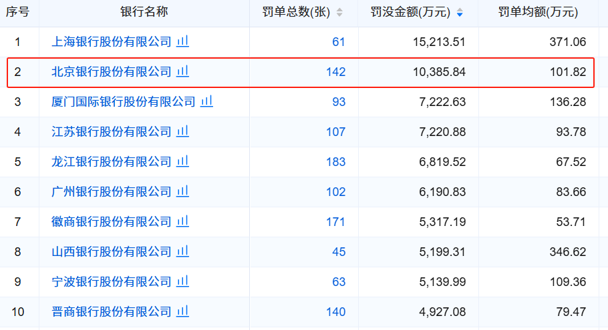Open 广州银行股份有限公司 link

(x=112, y=192)
